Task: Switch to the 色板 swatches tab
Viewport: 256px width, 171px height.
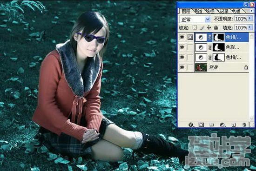Action: (x=236, y=11)
